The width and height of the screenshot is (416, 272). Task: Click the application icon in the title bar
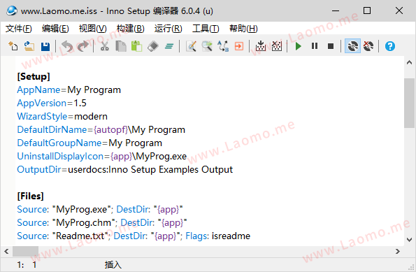coord(12,11)
